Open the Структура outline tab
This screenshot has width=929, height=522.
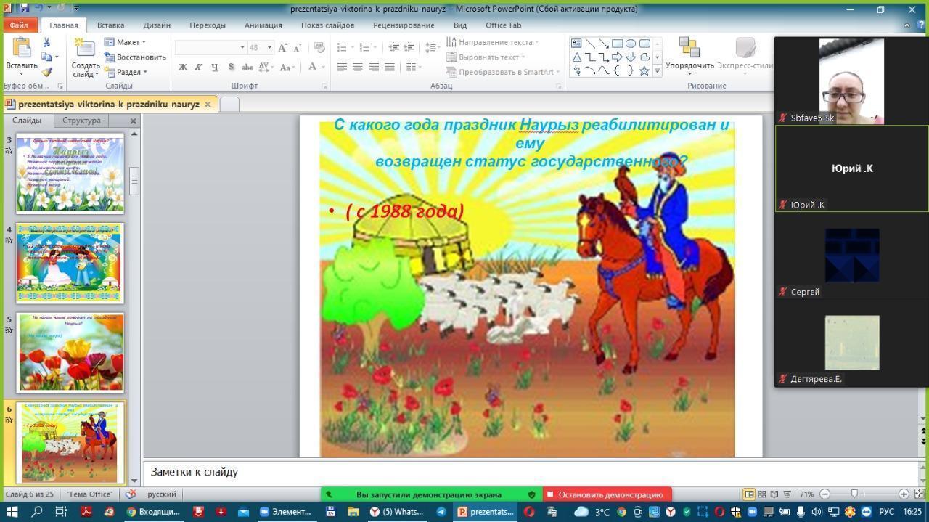click(81, 121)
